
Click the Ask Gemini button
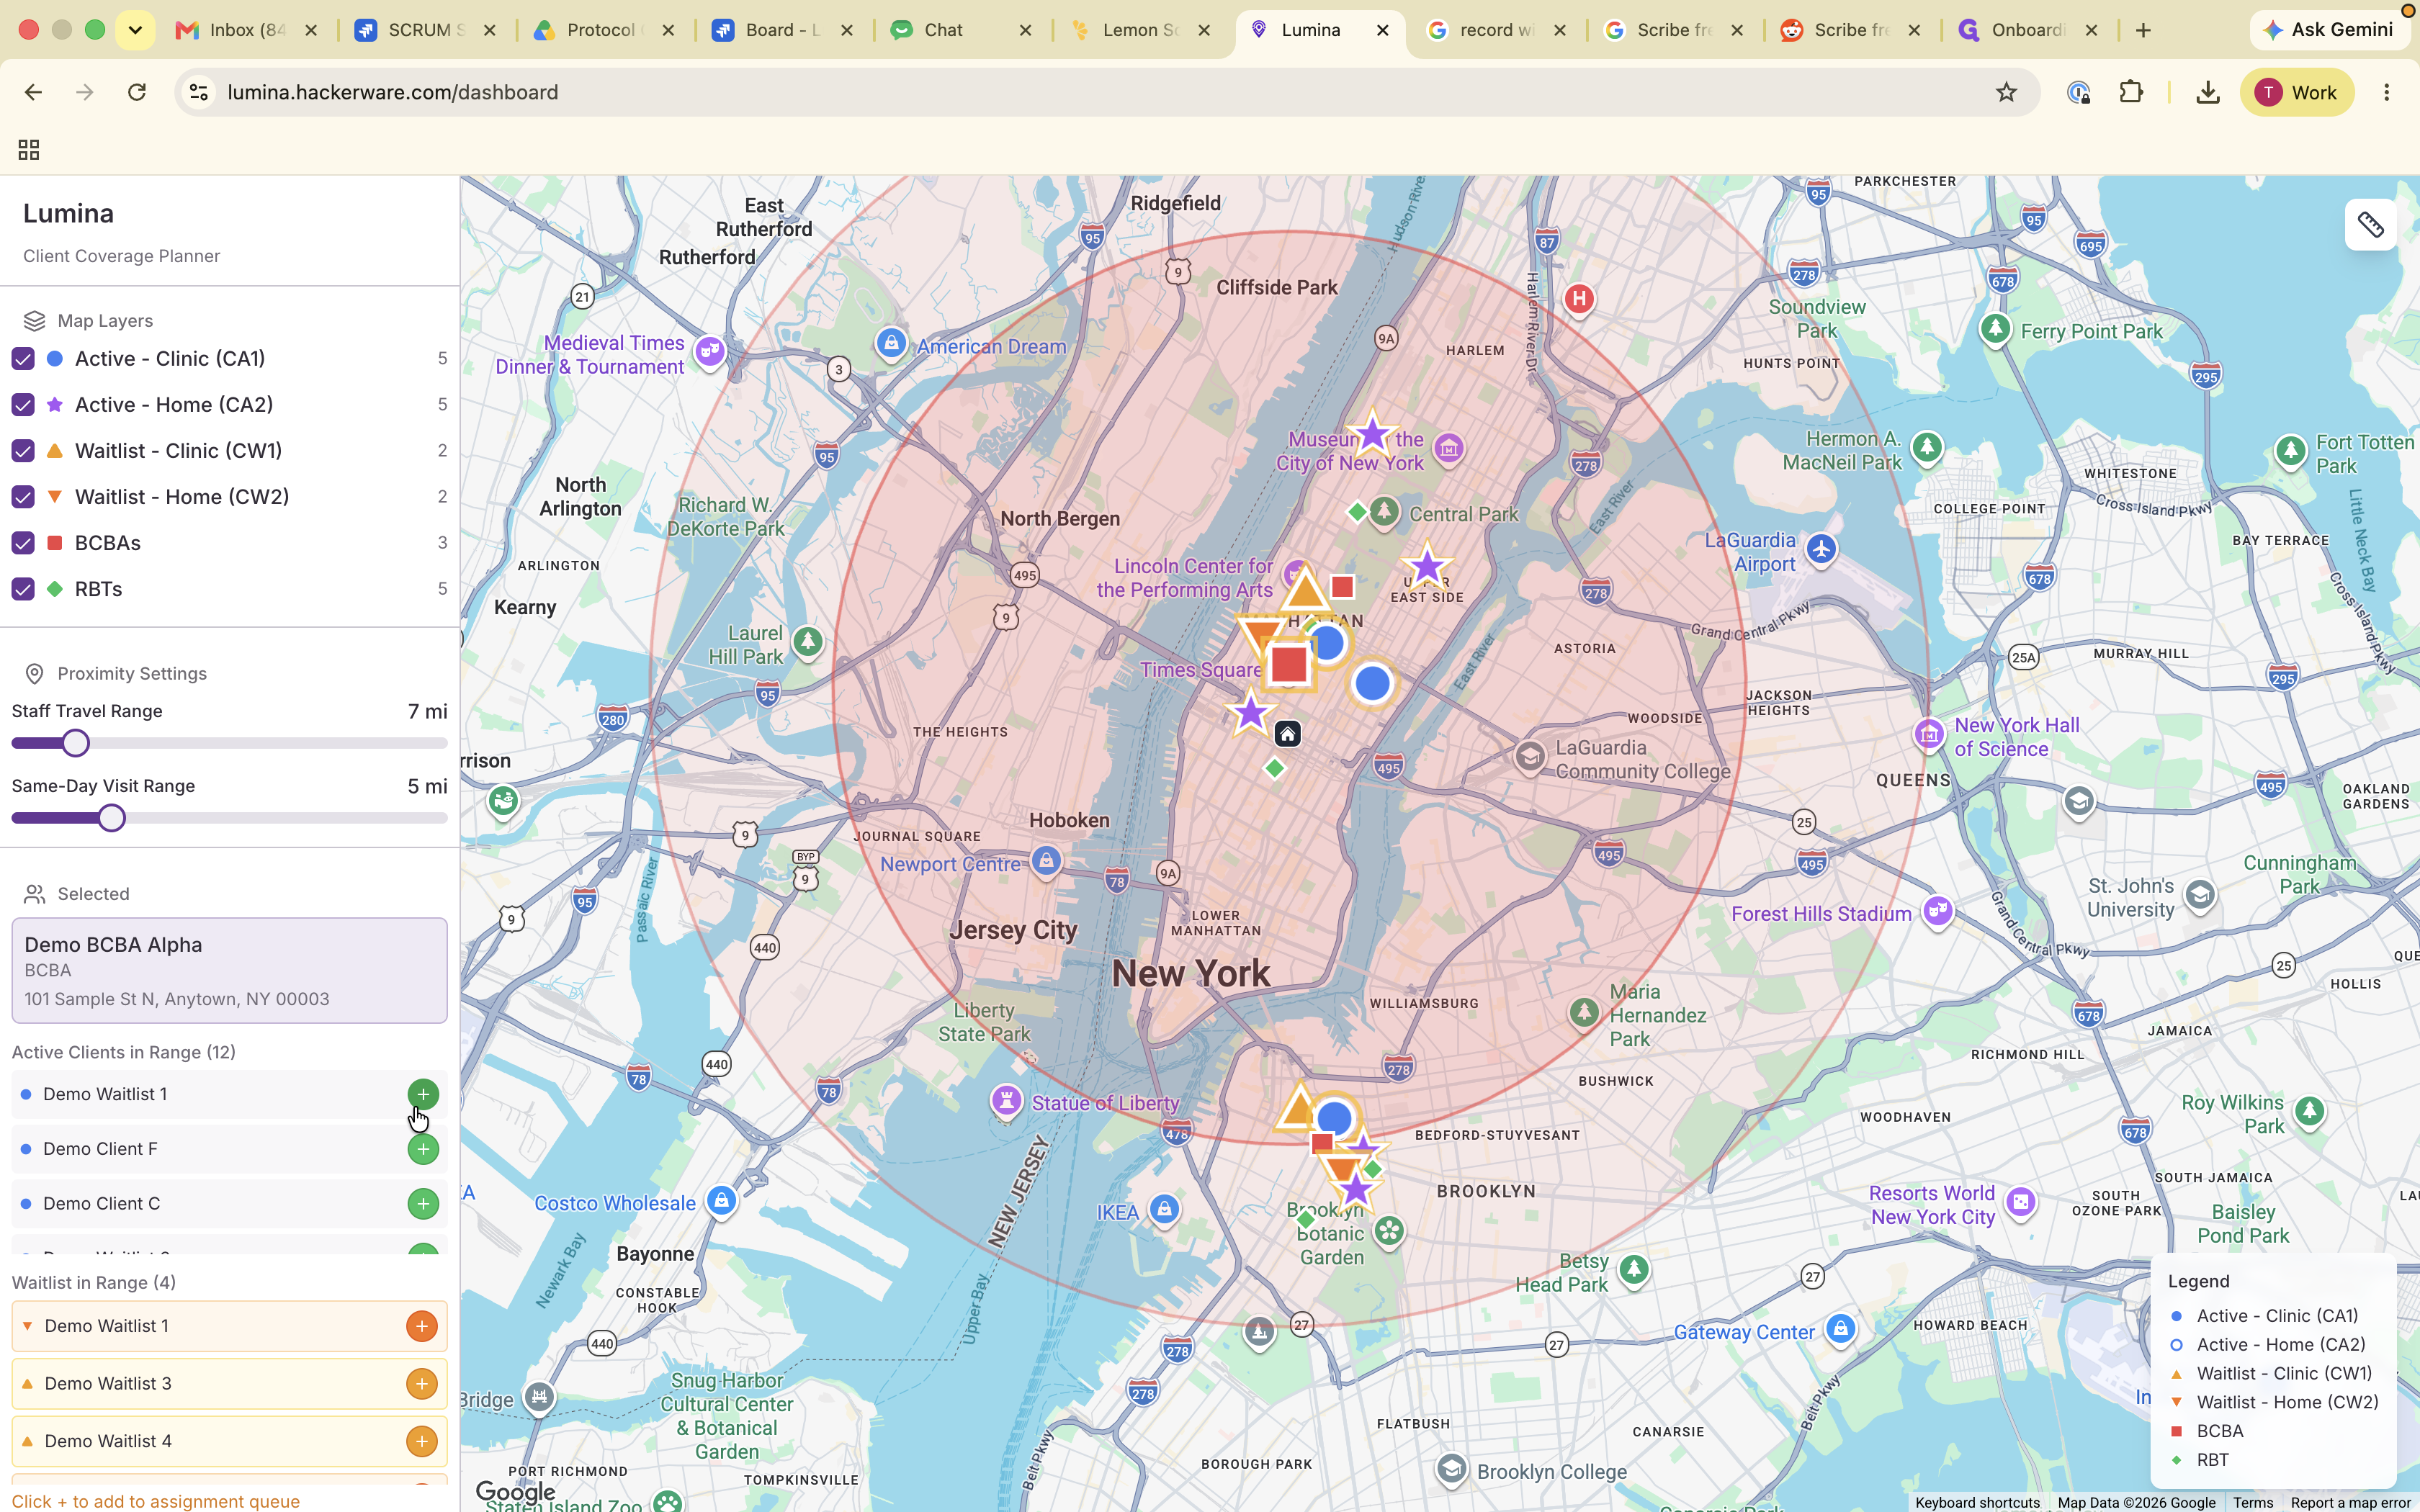click(x=2328, y=30)
